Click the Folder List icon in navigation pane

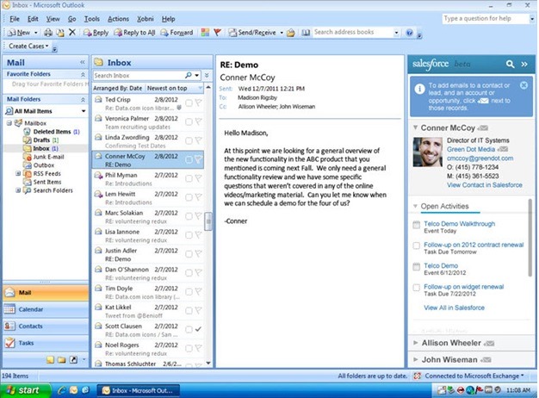point(61,360)
